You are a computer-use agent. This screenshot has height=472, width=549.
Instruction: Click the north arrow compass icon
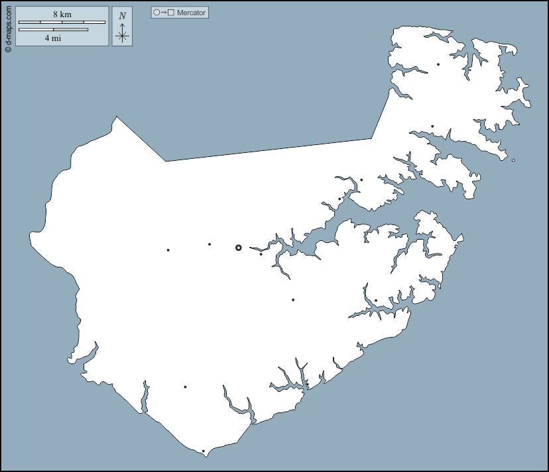coord(122,34)
